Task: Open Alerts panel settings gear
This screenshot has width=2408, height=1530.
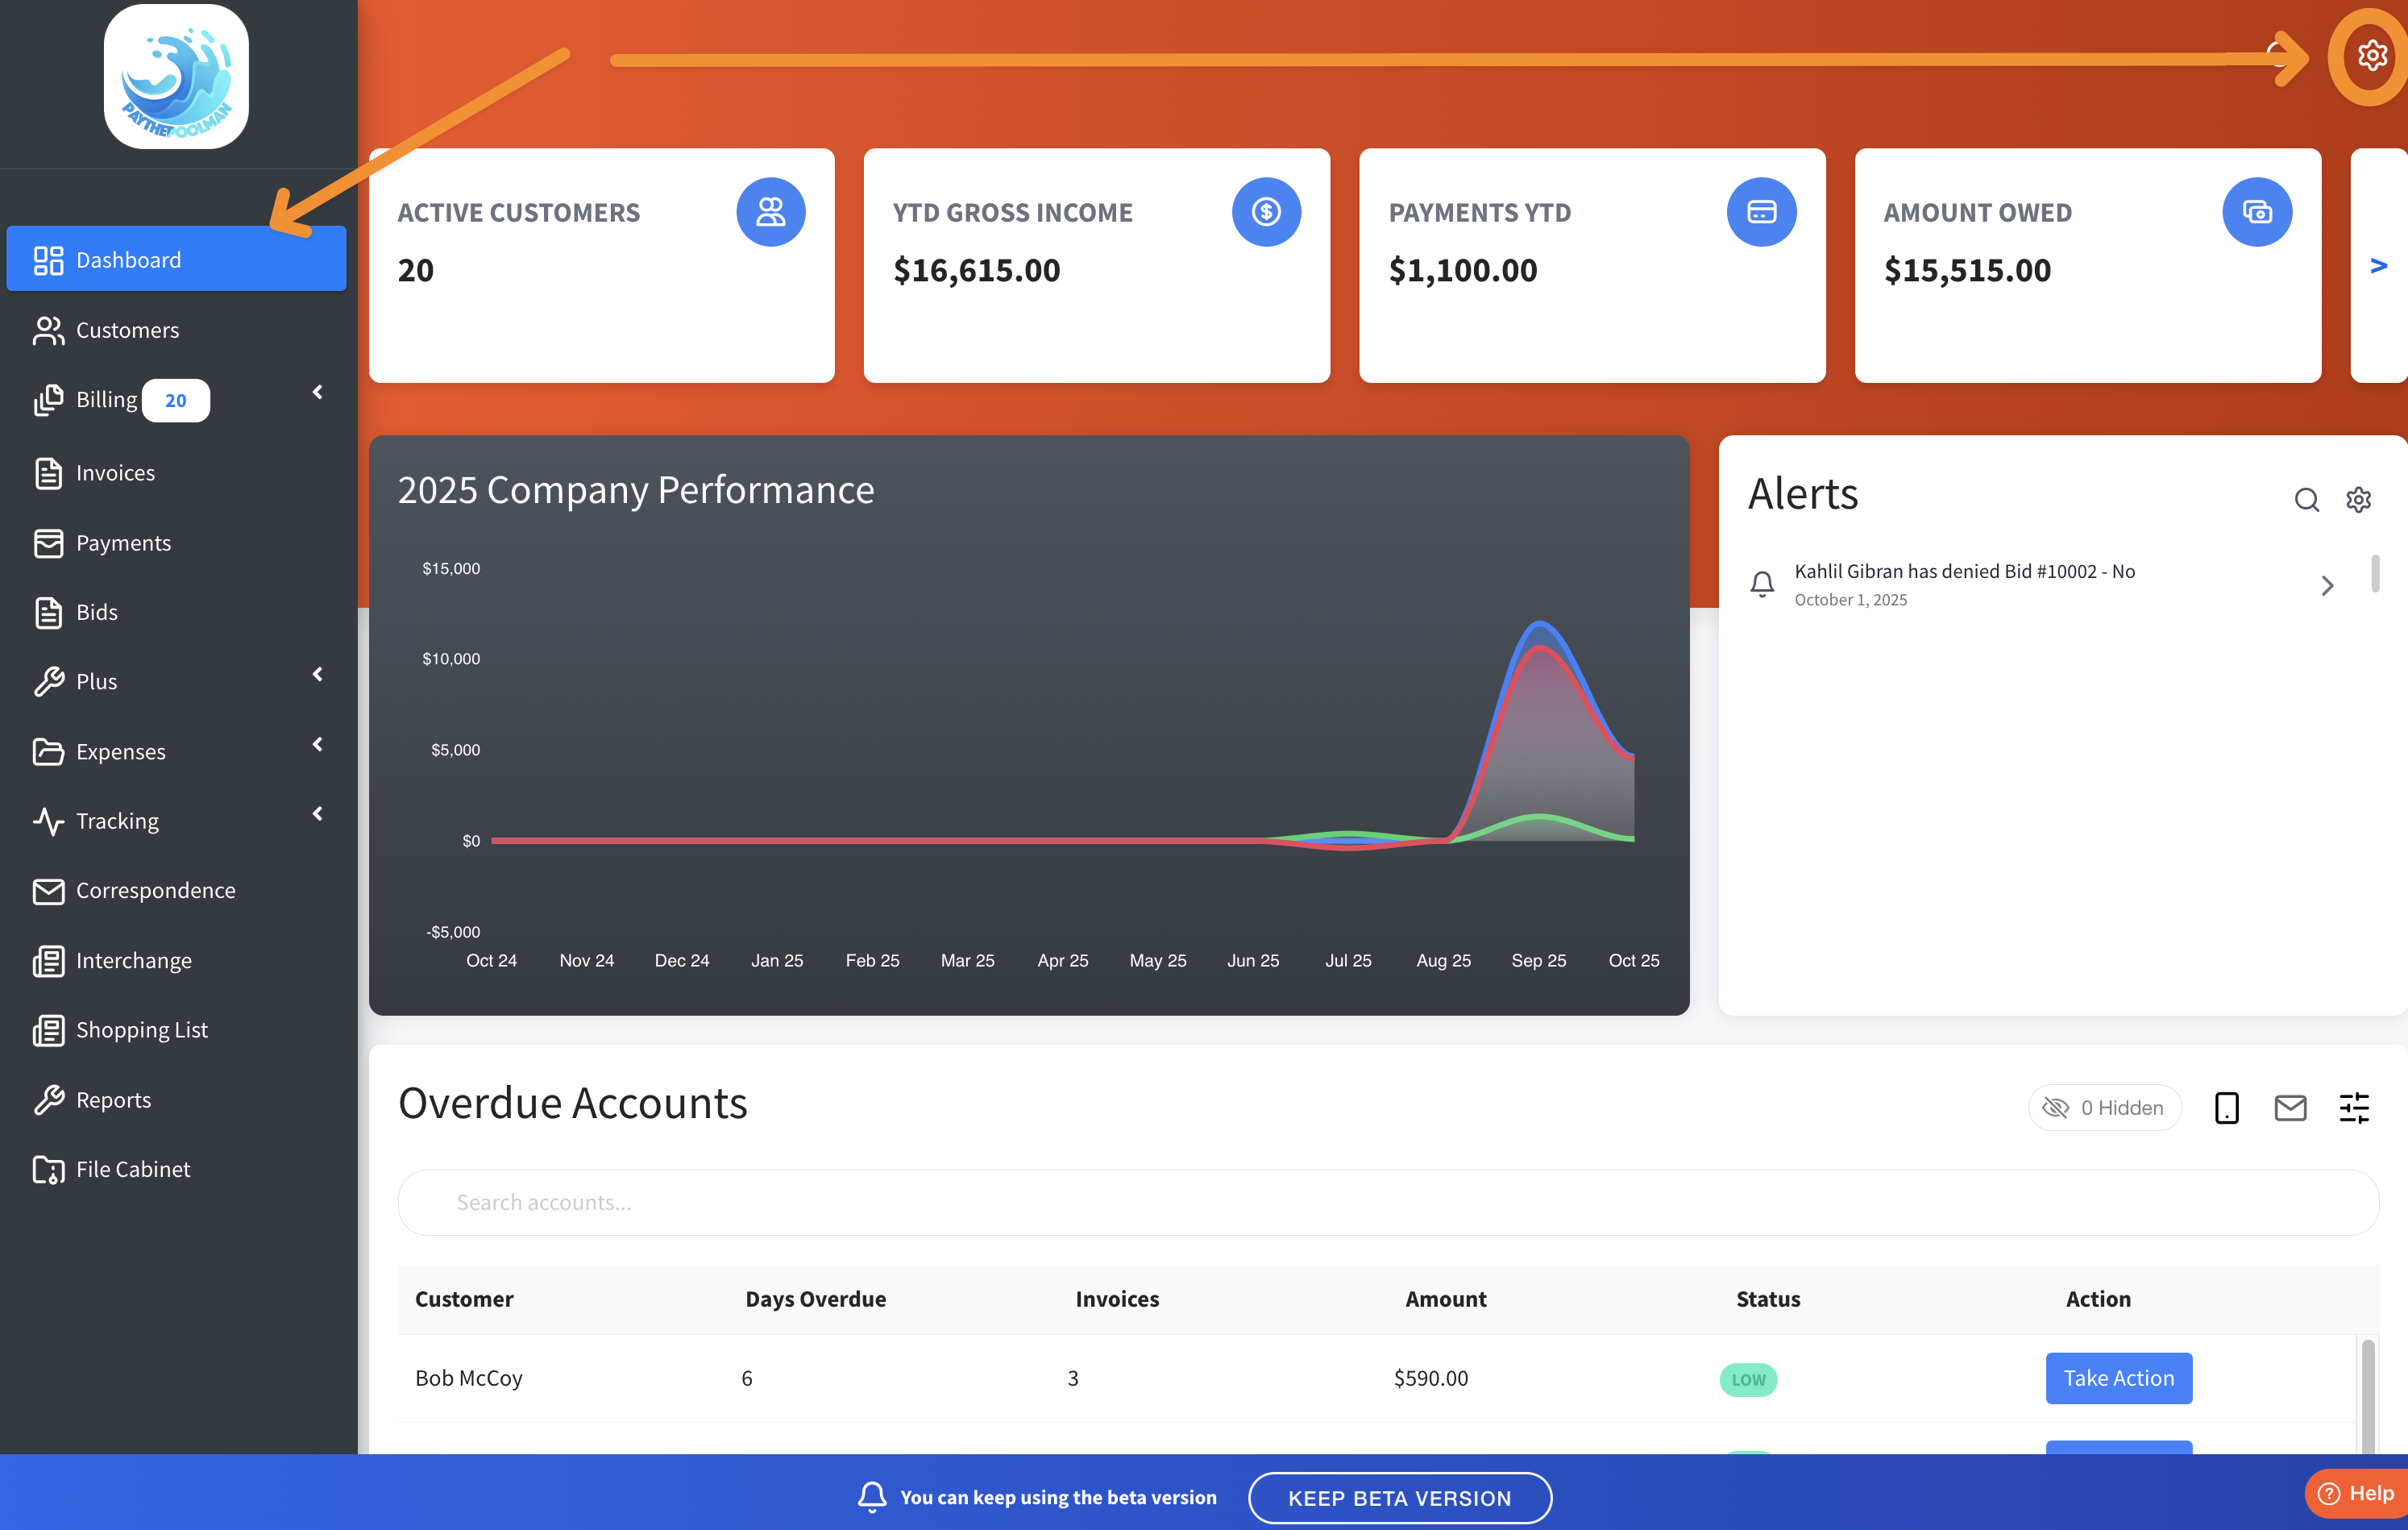Action: pos(2358,499)
